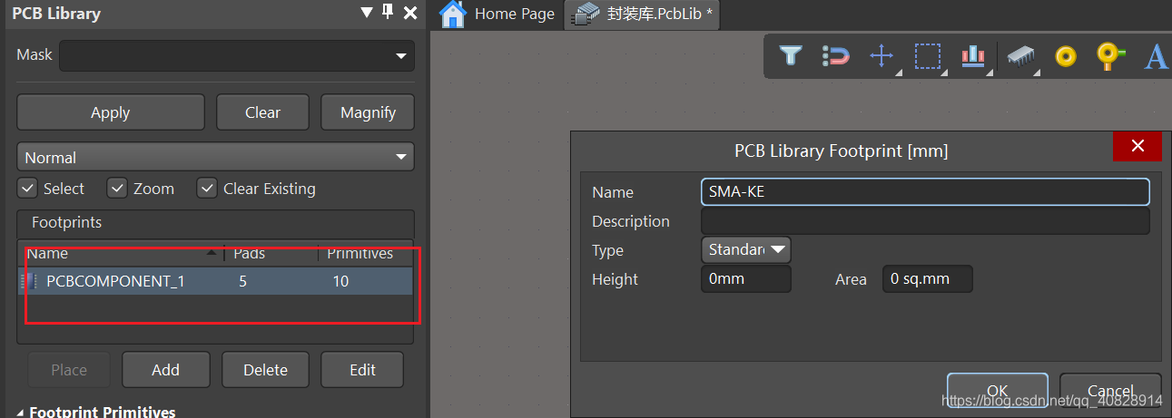
Task: Click the Pads value 5
Action: [242, 281]
